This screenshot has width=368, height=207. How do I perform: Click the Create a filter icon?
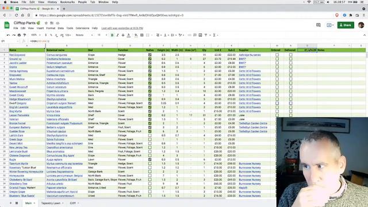pyautogui.click(x=206, y=35)
